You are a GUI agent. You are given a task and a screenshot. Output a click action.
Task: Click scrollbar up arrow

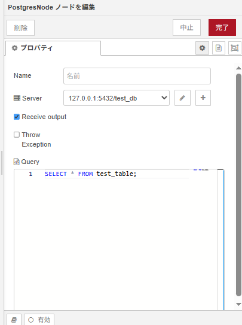(238, 68)
